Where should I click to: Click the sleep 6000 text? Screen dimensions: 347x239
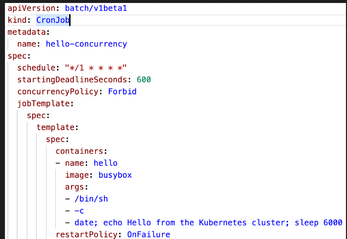[x=319, y=223]
